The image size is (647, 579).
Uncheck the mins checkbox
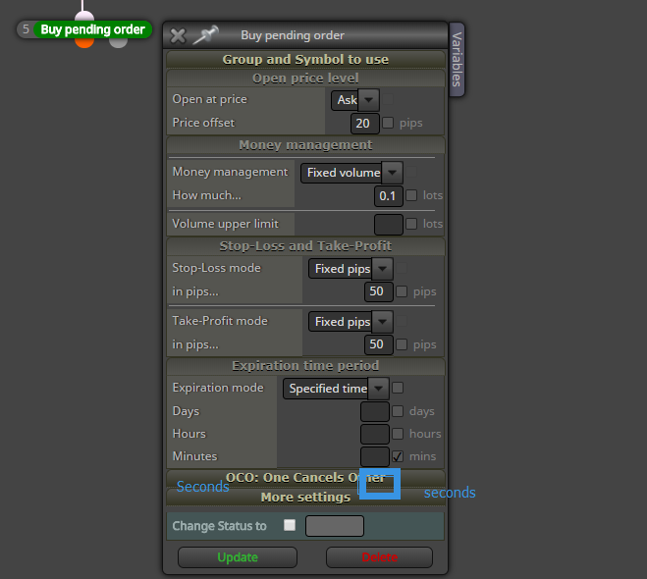(x=398, y=456)
